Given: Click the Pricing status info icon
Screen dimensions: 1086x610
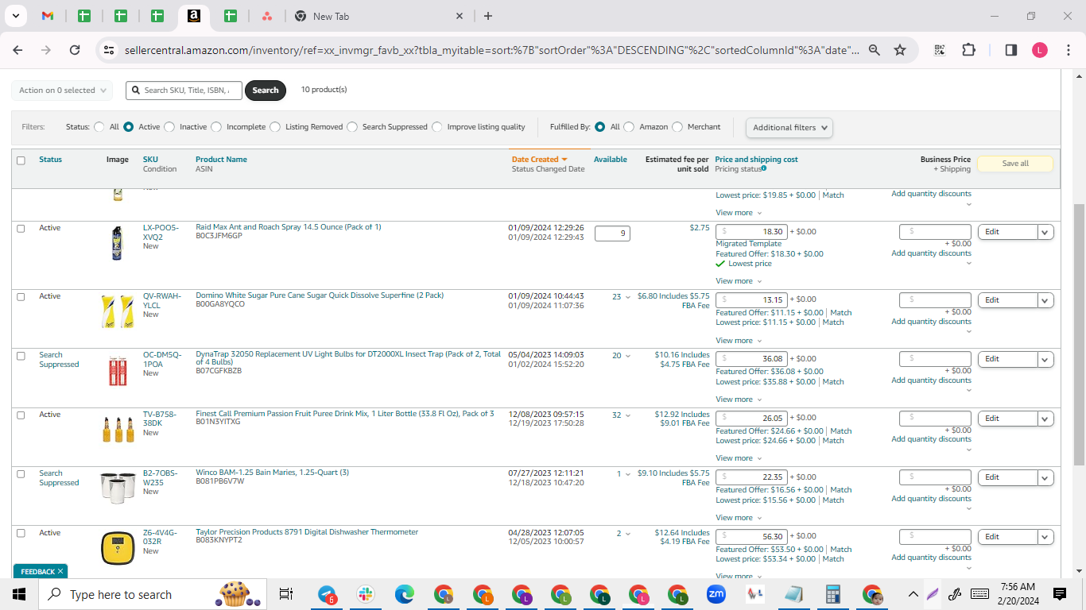Looking at the screenshot, I should pos(764,168).
